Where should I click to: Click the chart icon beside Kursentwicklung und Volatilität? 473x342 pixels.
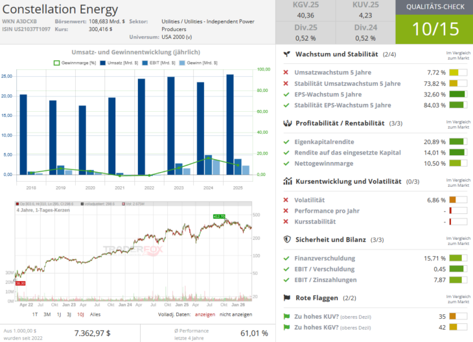287,181
